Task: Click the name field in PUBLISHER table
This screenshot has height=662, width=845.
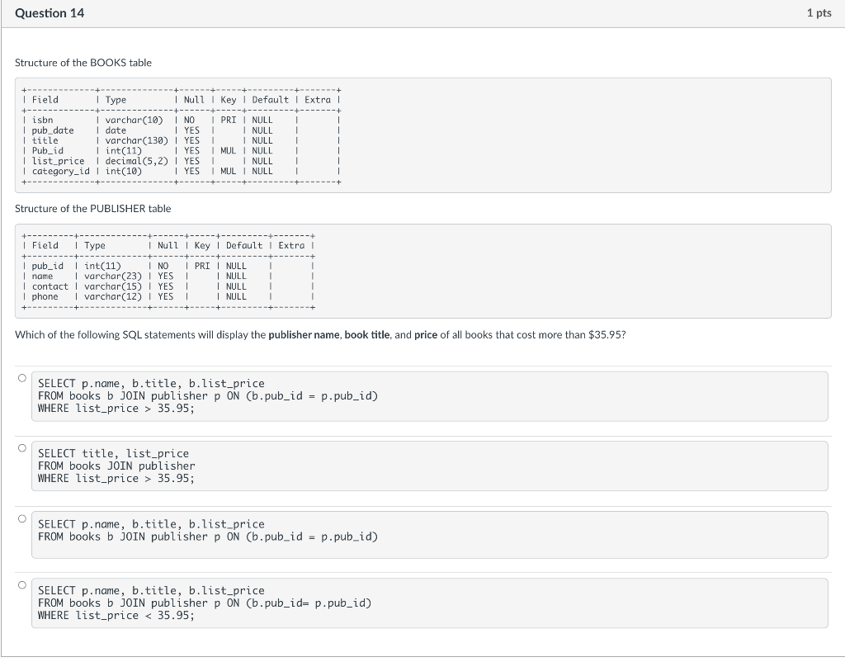Action: click(43, 276)
